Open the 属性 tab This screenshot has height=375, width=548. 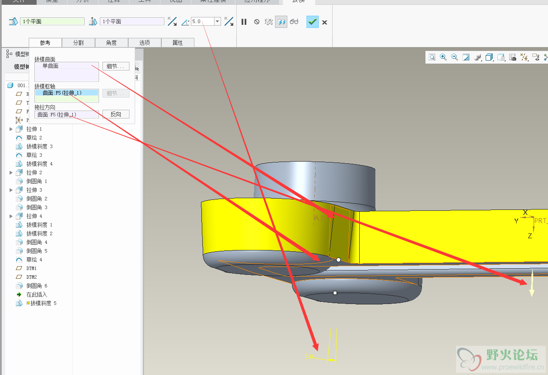click(178, 43)
